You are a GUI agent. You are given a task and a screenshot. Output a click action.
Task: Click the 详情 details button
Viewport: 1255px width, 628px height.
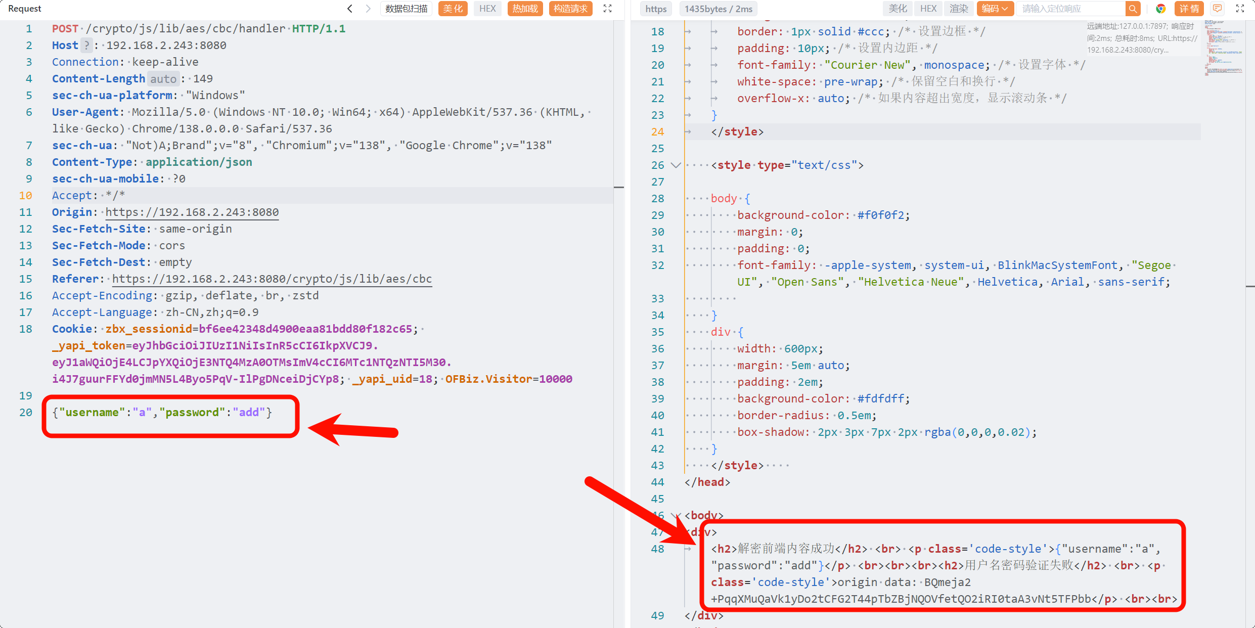pyautogui.click(x=1189, y=9)
